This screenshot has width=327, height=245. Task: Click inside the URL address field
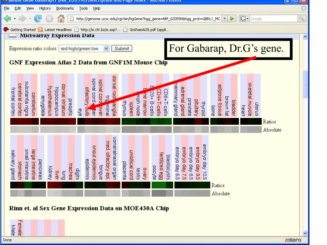tap(148, 19)
